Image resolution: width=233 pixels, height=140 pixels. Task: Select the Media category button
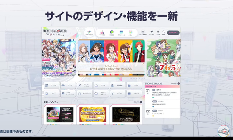click(x=118, y=94)
